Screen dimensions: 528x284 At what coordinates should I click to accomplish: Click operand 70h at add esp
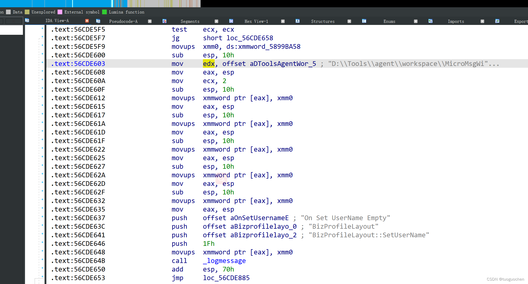228,269
